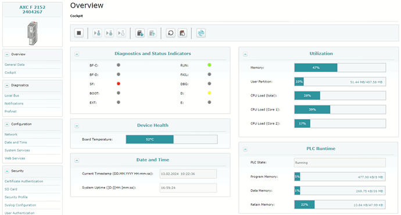
Task: Collapse the Device Health panel
Action: [77, 126]
